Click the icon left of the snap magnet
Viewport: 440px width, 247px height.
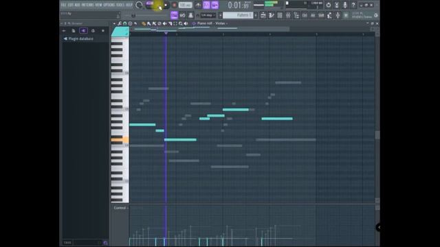point(191,15)
